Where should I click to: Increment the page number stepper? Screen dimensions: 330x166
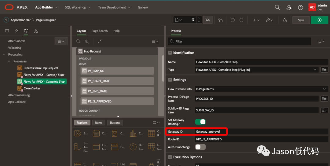199,18
